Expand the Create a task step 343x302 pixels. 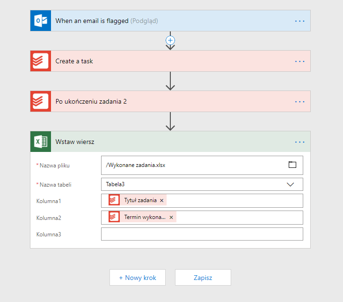tap(170, 61)
